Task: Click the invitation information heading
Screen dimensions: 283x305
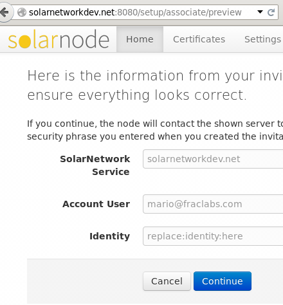Action: tap(155, 85)
